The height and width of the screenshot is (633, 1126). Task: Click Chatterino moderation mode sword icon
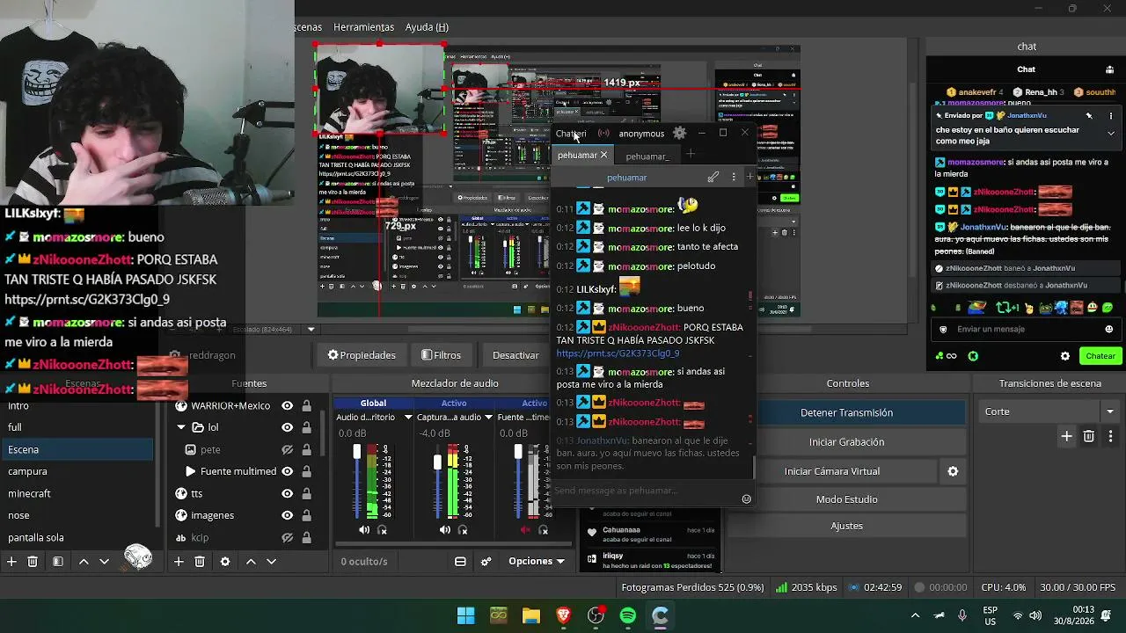pos(713,177)
